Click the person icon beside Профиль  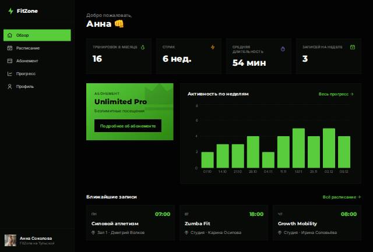10,87
